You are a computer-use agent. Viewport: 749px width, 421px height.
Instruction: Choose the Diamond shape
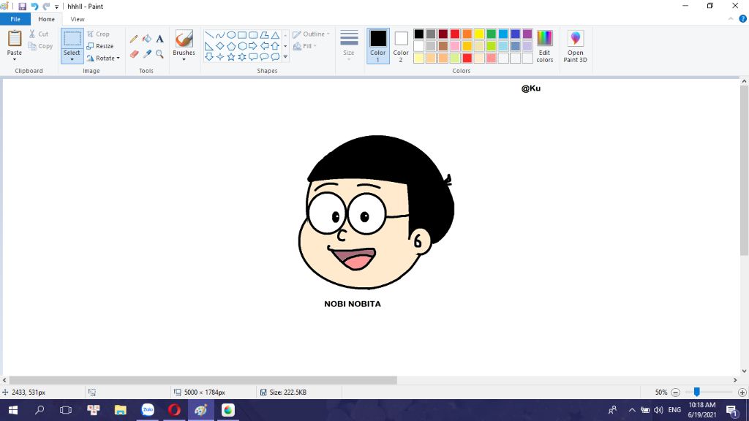[x=220, y=46]
